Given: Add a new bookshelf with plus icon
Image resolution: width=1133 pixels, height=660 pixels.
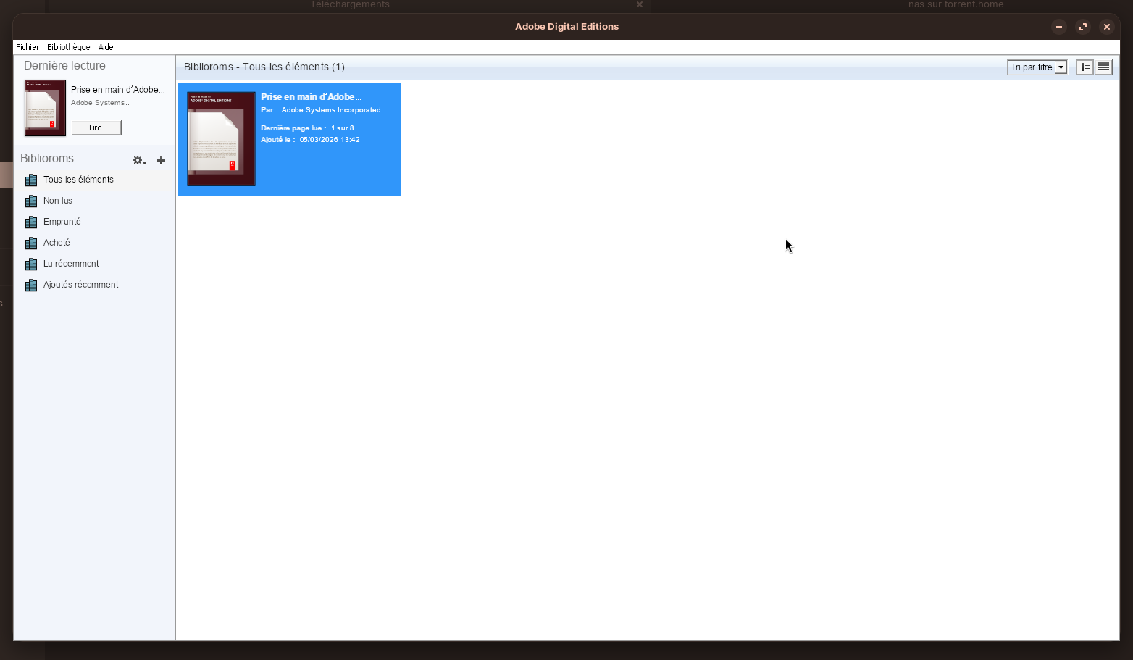Looking at the screenshot, I should tap(161, 161).
